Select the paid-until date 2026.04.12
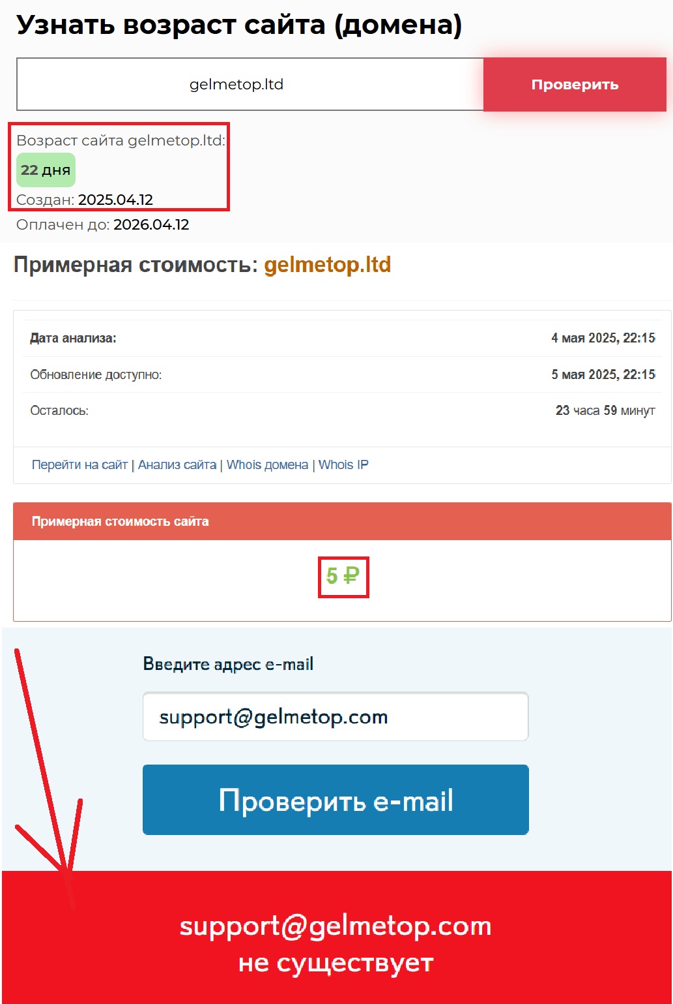Viewport: 673px width, 1004px height. pyautogui.click(x=151, y=224)
